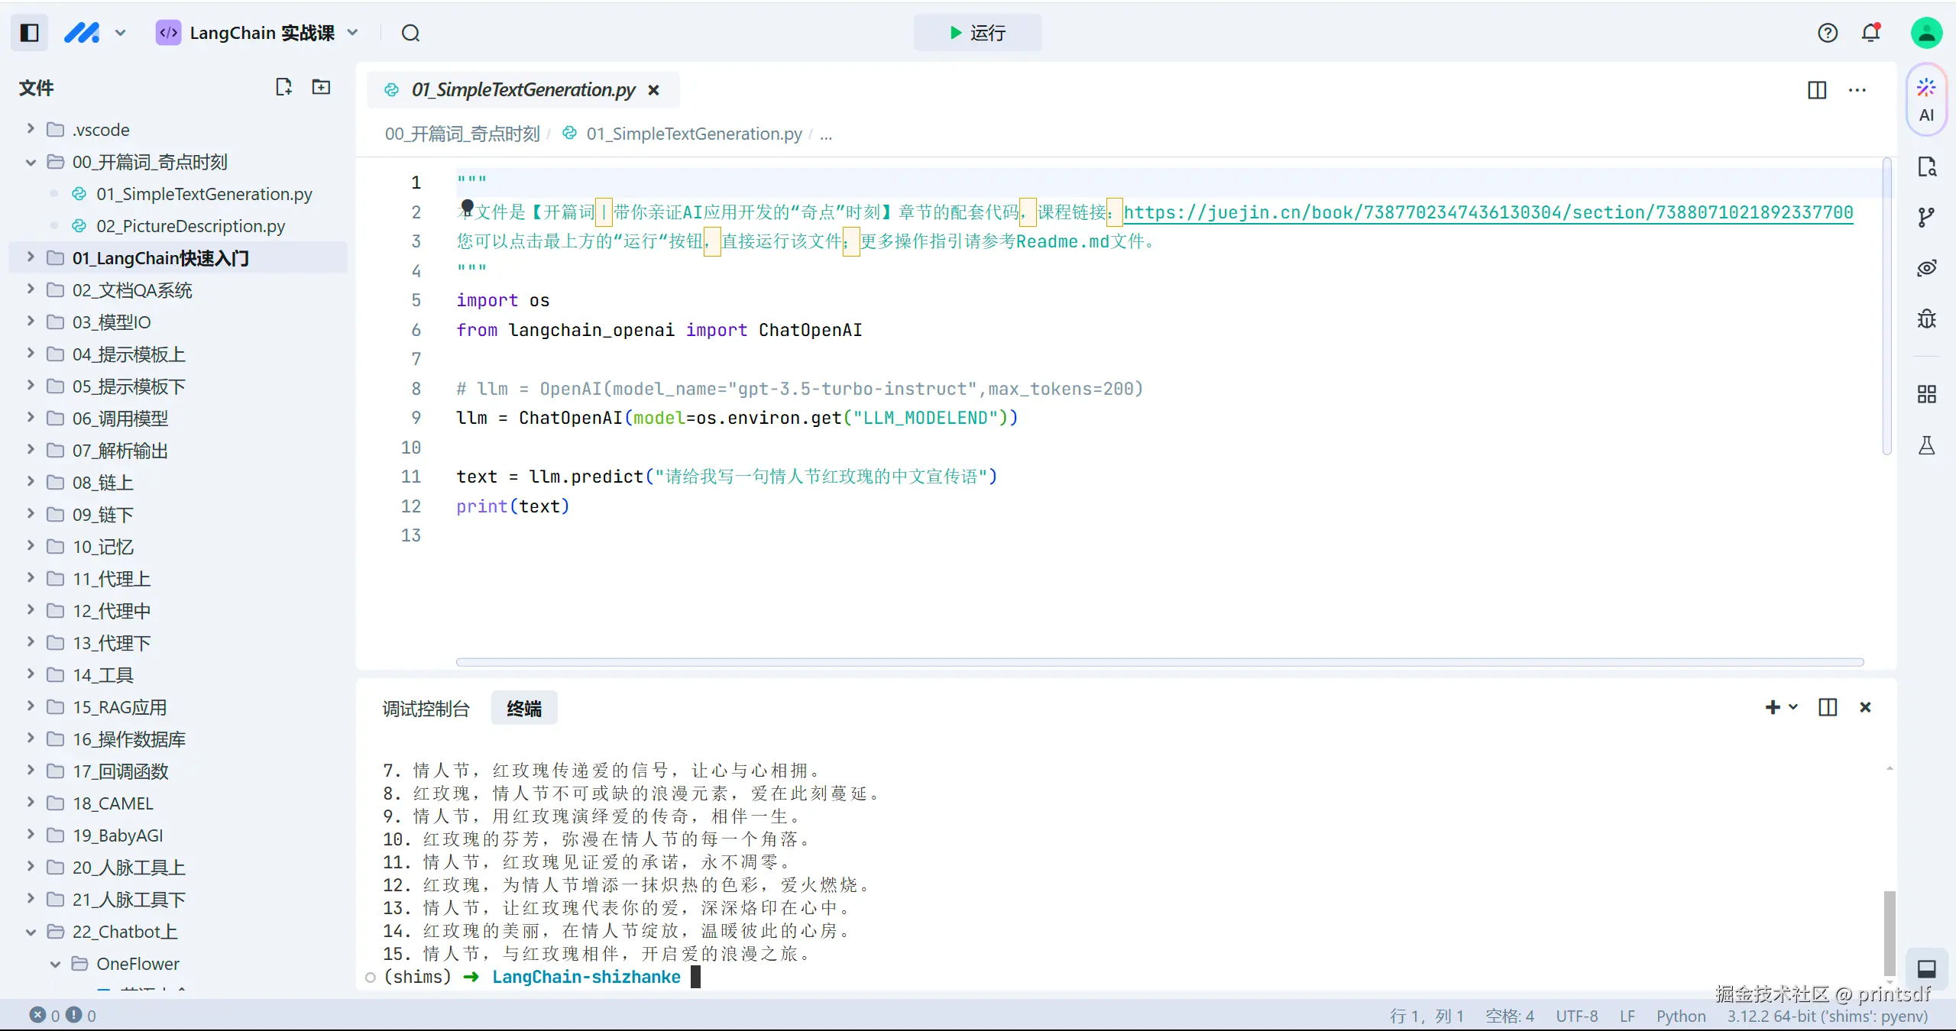Open the juejin.cn course link
Screen dimensions: 1956x1031
1490,212
